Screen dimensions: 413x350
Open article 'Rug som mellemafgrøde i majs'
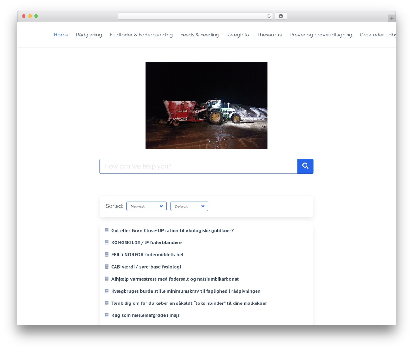point(146,315)
